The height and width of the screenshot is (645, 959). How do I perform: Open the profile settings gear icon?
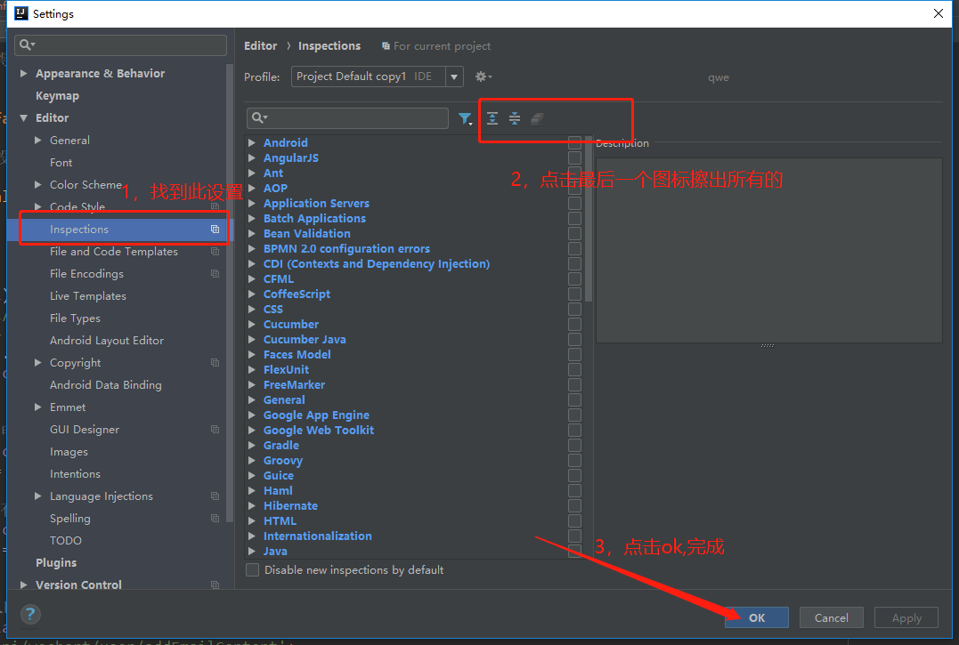point(480,77)
